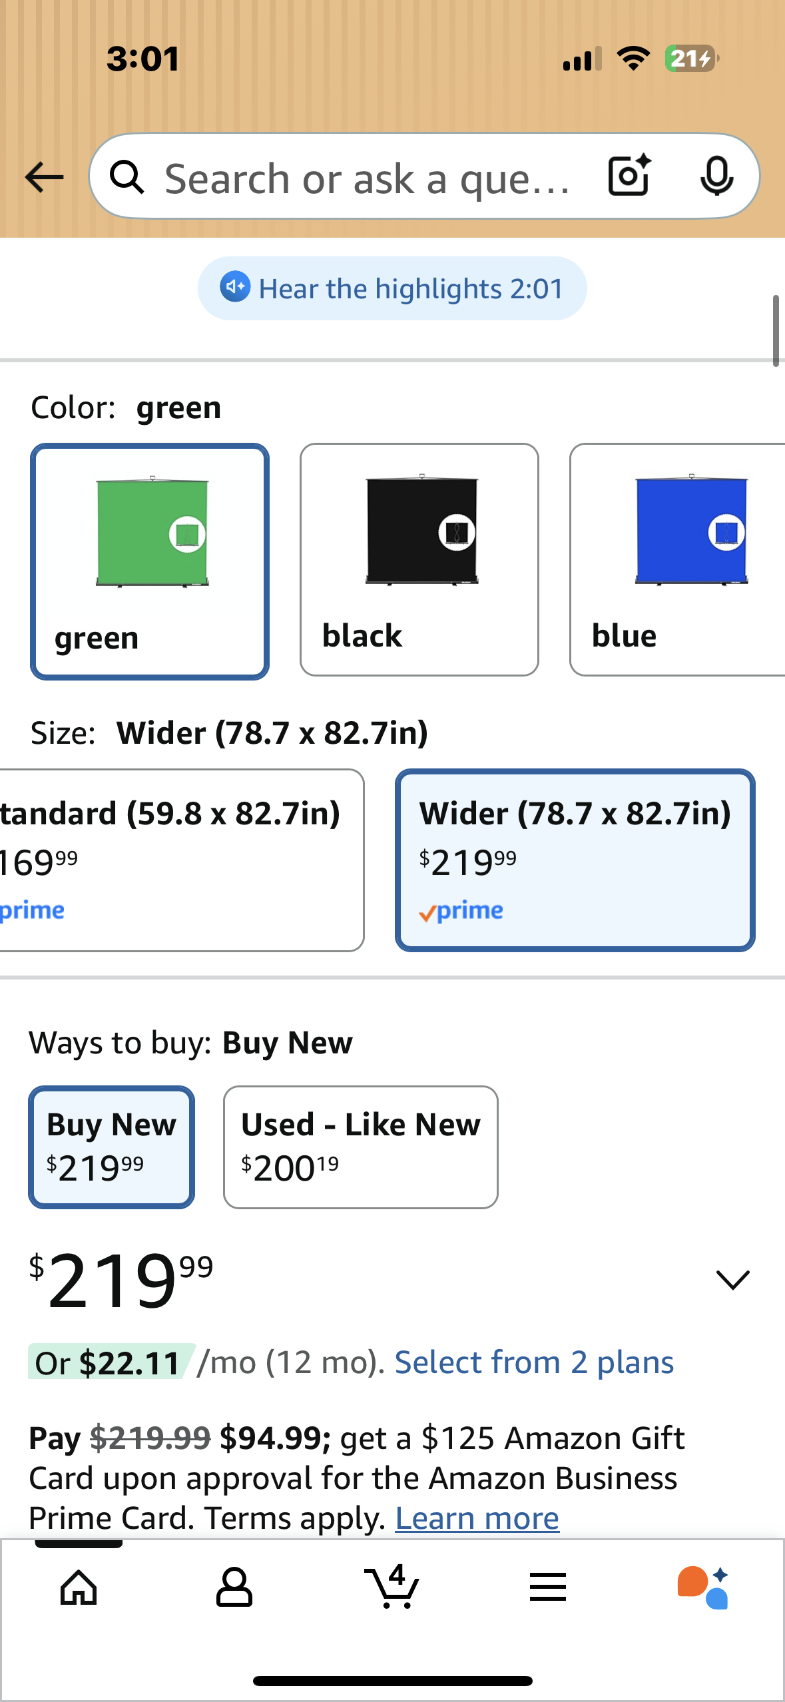This screenshot has width=785, height=1702.
Task: Select the Buy New option
Action: click(111, 1147)
